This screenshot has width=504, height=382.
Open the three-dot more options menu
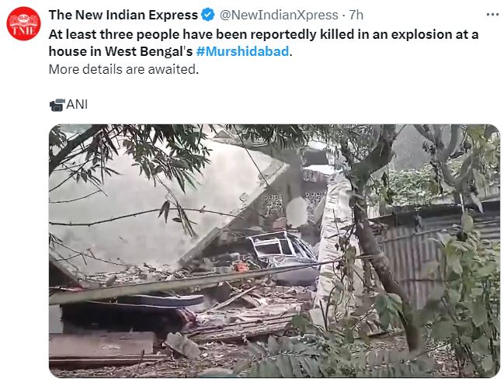[492, 15]
